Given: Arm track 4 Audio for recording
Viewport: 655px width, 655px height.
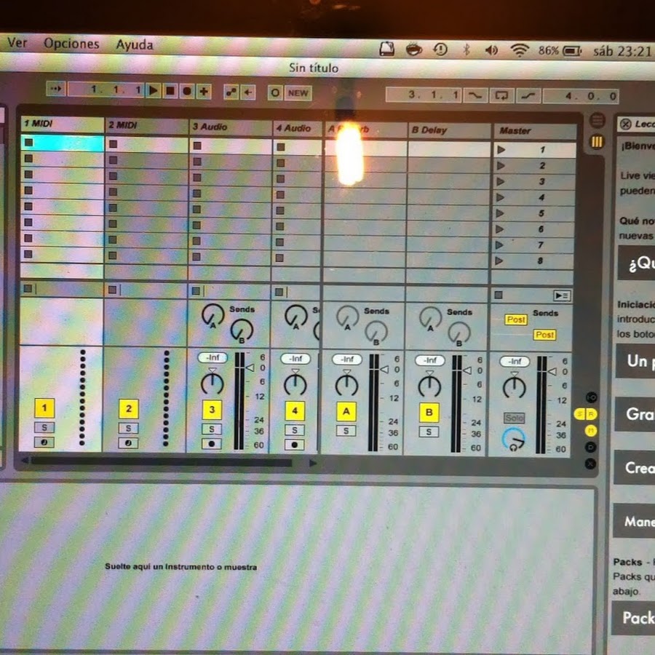Looking at the screenshot, I should tap(295, 444).
